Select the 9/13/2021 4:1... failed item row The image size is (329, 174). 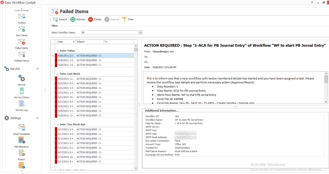point(95,162)
